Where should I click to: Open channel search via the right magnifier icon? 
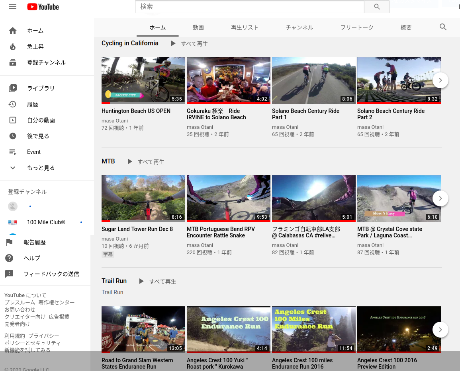coord(443,27)
